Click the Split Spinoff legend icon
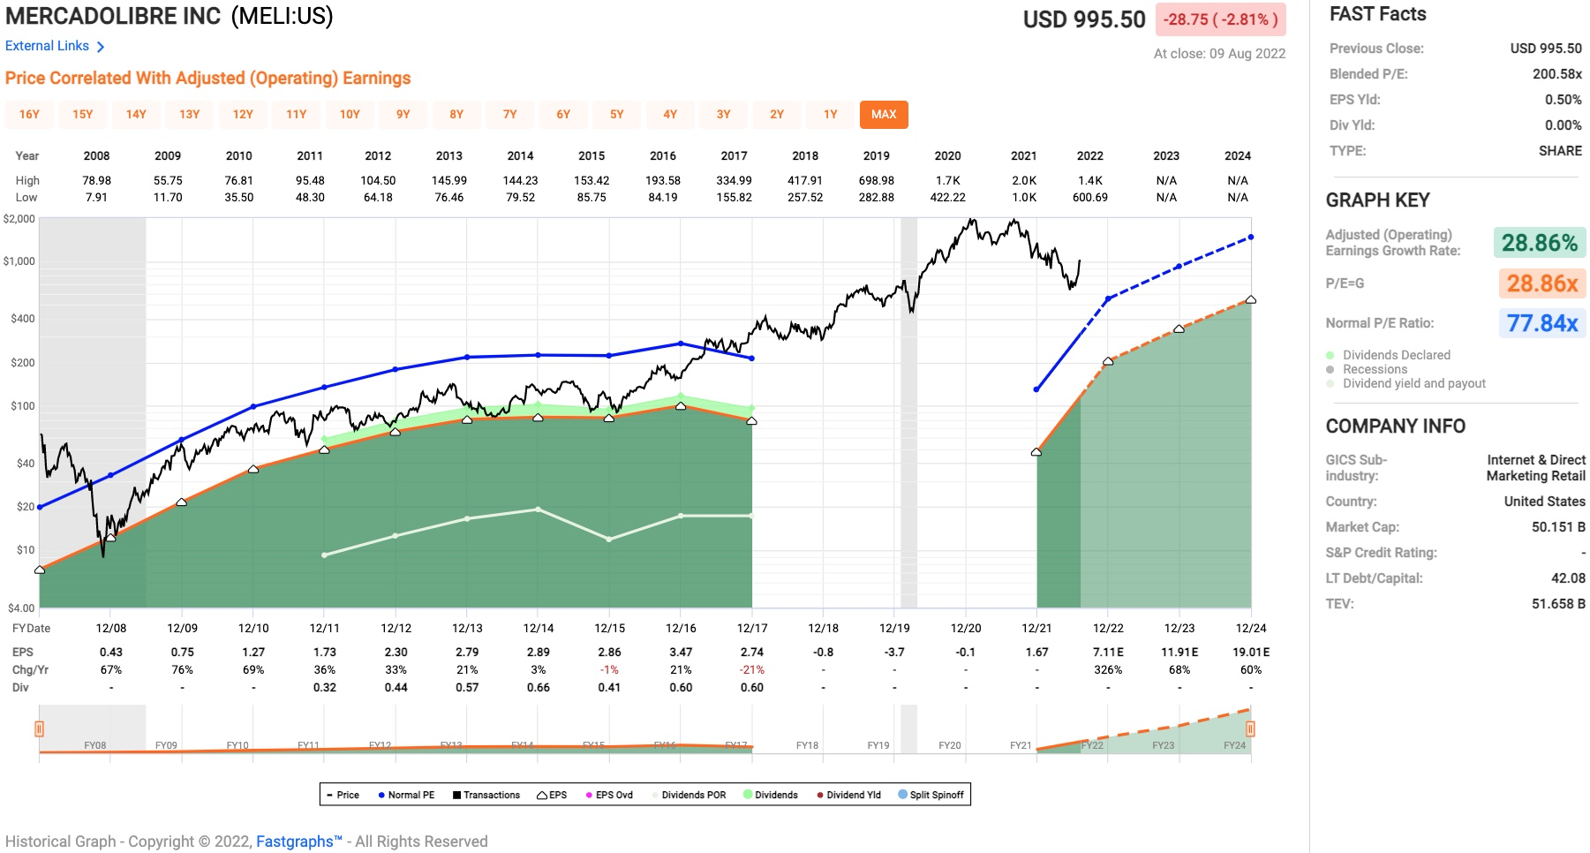The height and width of the screenshot is (853, 1590). tap(902, 795)
